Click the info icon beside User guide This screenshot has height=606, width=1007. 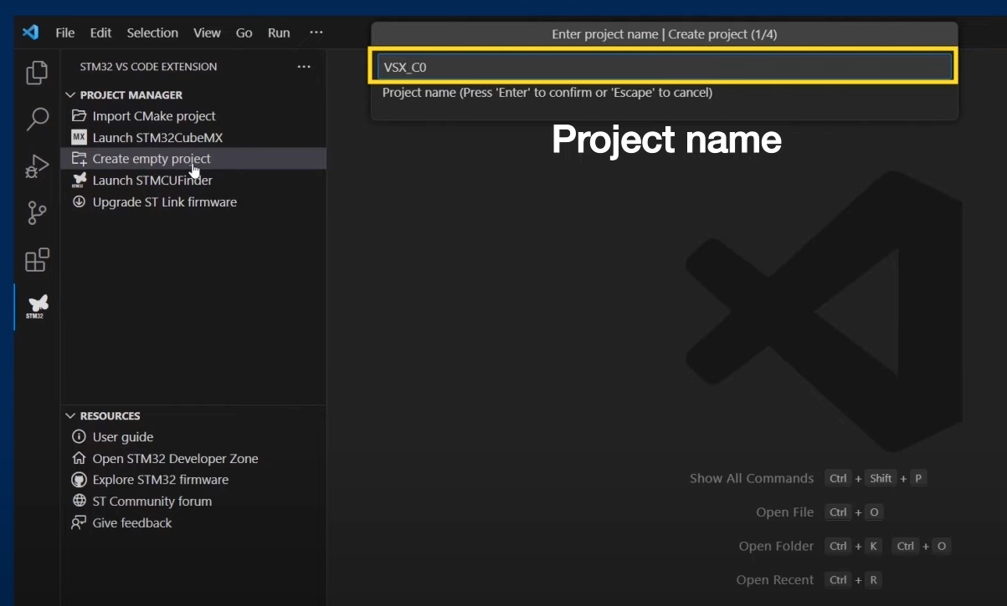click(x=79, y=437)
